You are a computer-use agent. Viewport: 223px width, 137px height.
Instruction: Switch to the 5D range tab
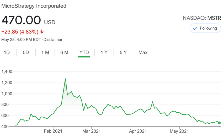[x=26, y=53]
